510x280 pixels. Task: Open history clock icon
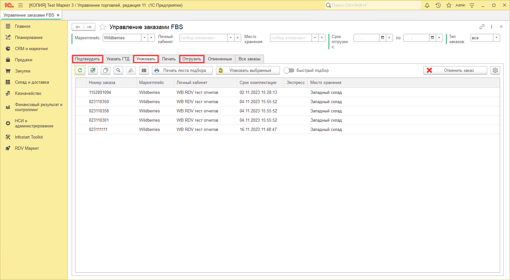[438, 5]
